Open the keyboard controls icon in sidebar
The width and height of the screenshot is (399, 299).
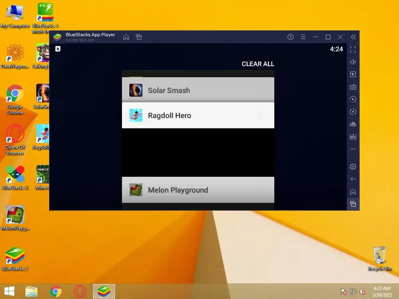pos(353,87)
